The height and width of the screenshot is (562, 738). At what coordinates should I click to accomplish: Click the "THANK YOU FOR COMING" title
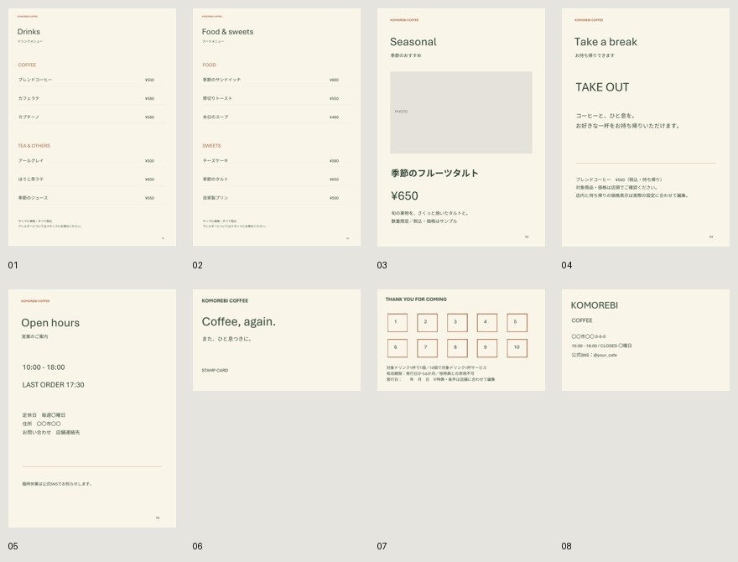pyautogui.click(x=416, y=299)
